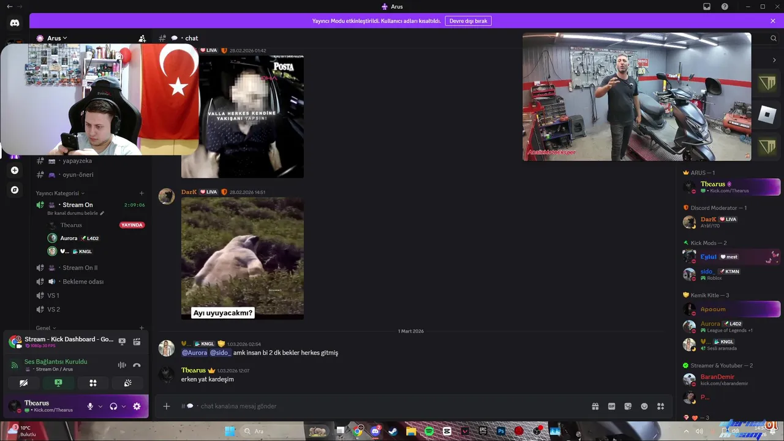
Task: Mute the microphone
Action: tap(90, 406)
